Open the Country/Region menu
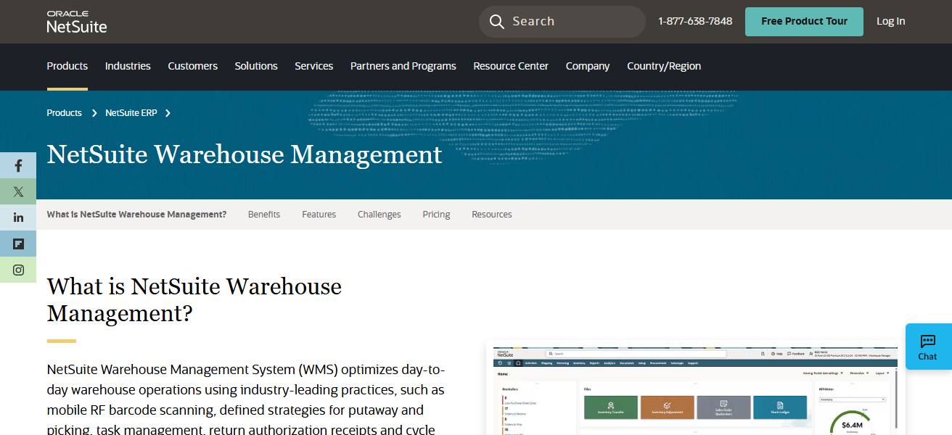Screen dimensions: 952x435 pyautogui.click(x=664, y=66)
